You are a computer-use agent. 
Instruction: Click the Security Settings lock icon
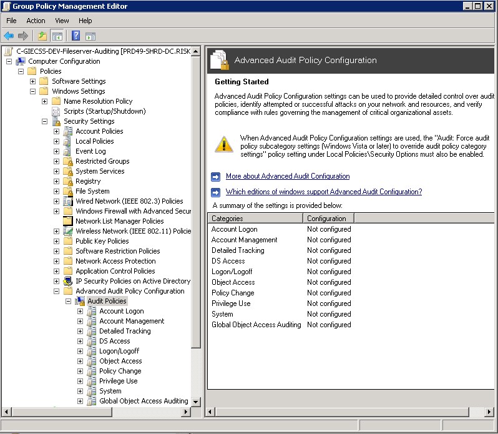click(57, 121)
